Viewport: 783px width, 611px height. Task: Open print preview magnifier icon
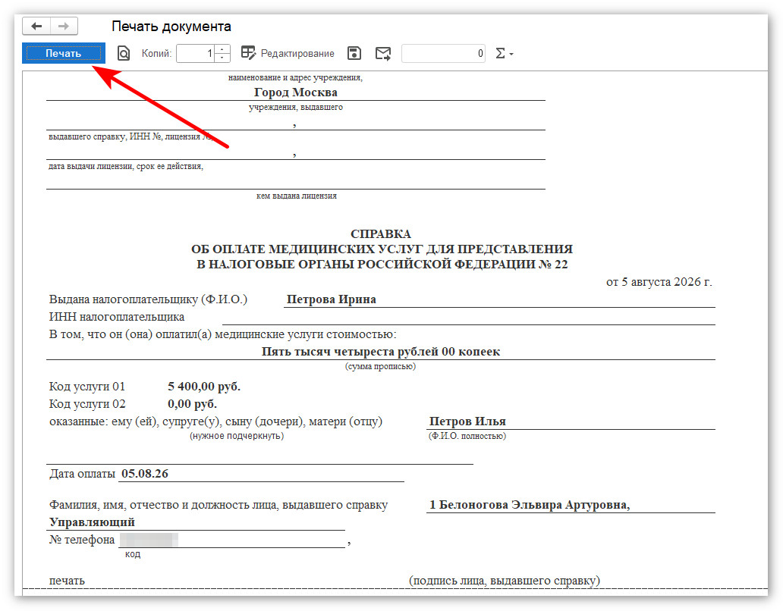[x=124, y=53]
